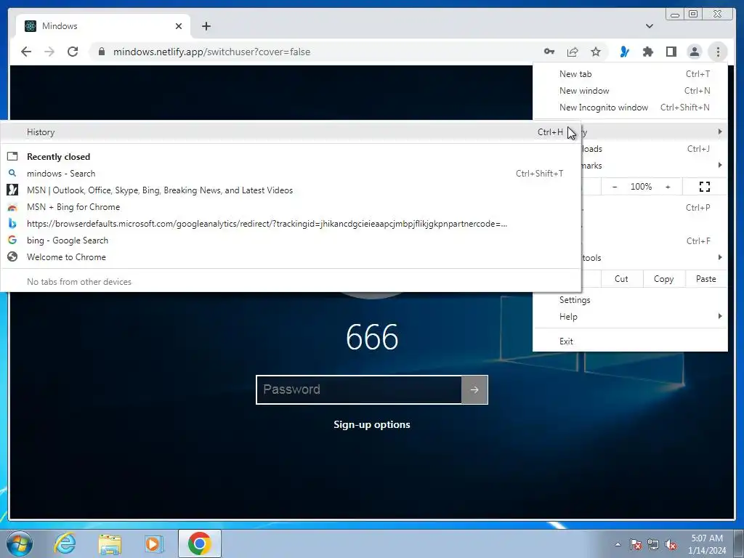Toggle the side panel icon
This screenshot has height=558, width=744.
click(671, 52)
